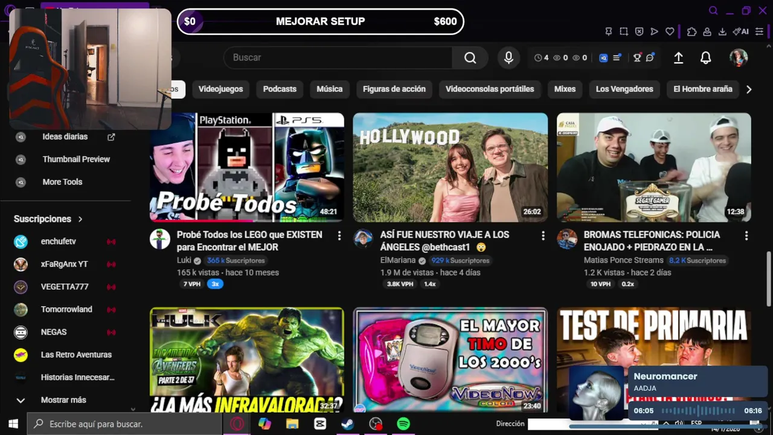773x435 pixels.
Task: Select the Música filter chip
Action: pyautogui.click(x=330, y=89)
